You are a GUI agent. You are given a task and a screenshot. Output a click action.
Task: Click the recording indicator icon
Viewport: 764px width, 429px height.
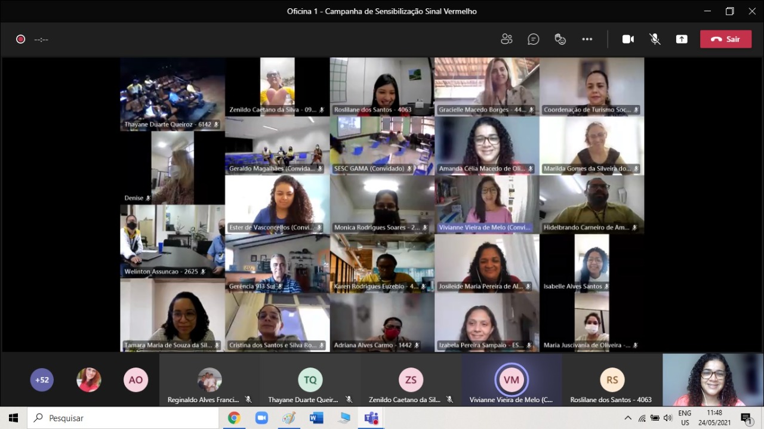pos(21,39)
